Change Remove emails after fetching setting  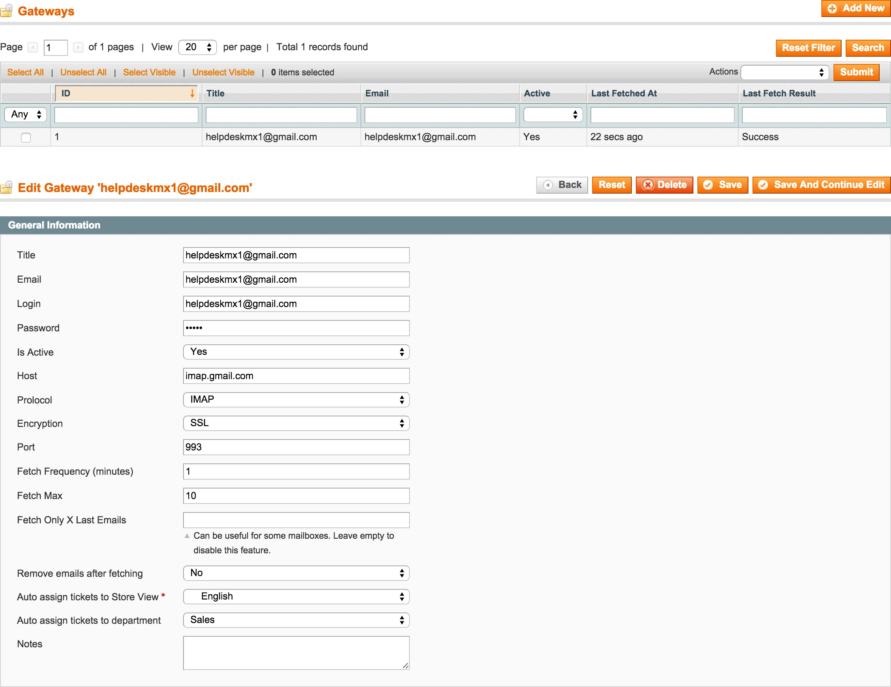click(296, 573)
